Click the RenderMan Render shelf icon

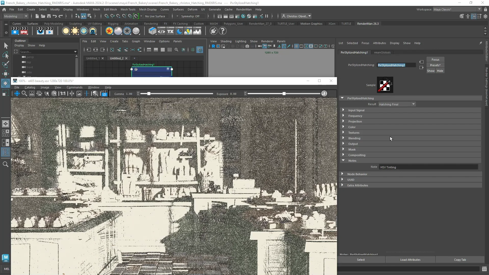15,31
